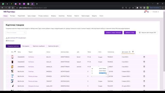Tick the checkbox for the 72815097 row
This screenshot has height=93, width=165.
[8, 81]
